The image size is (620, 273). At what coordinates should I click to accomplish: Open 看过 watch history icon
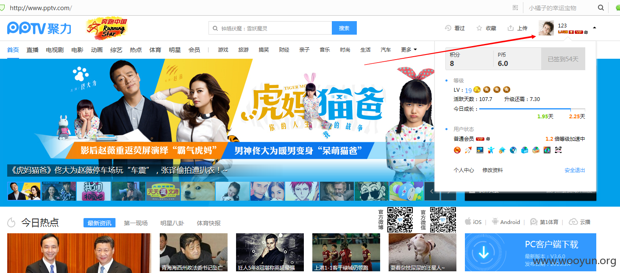[448, 28]
